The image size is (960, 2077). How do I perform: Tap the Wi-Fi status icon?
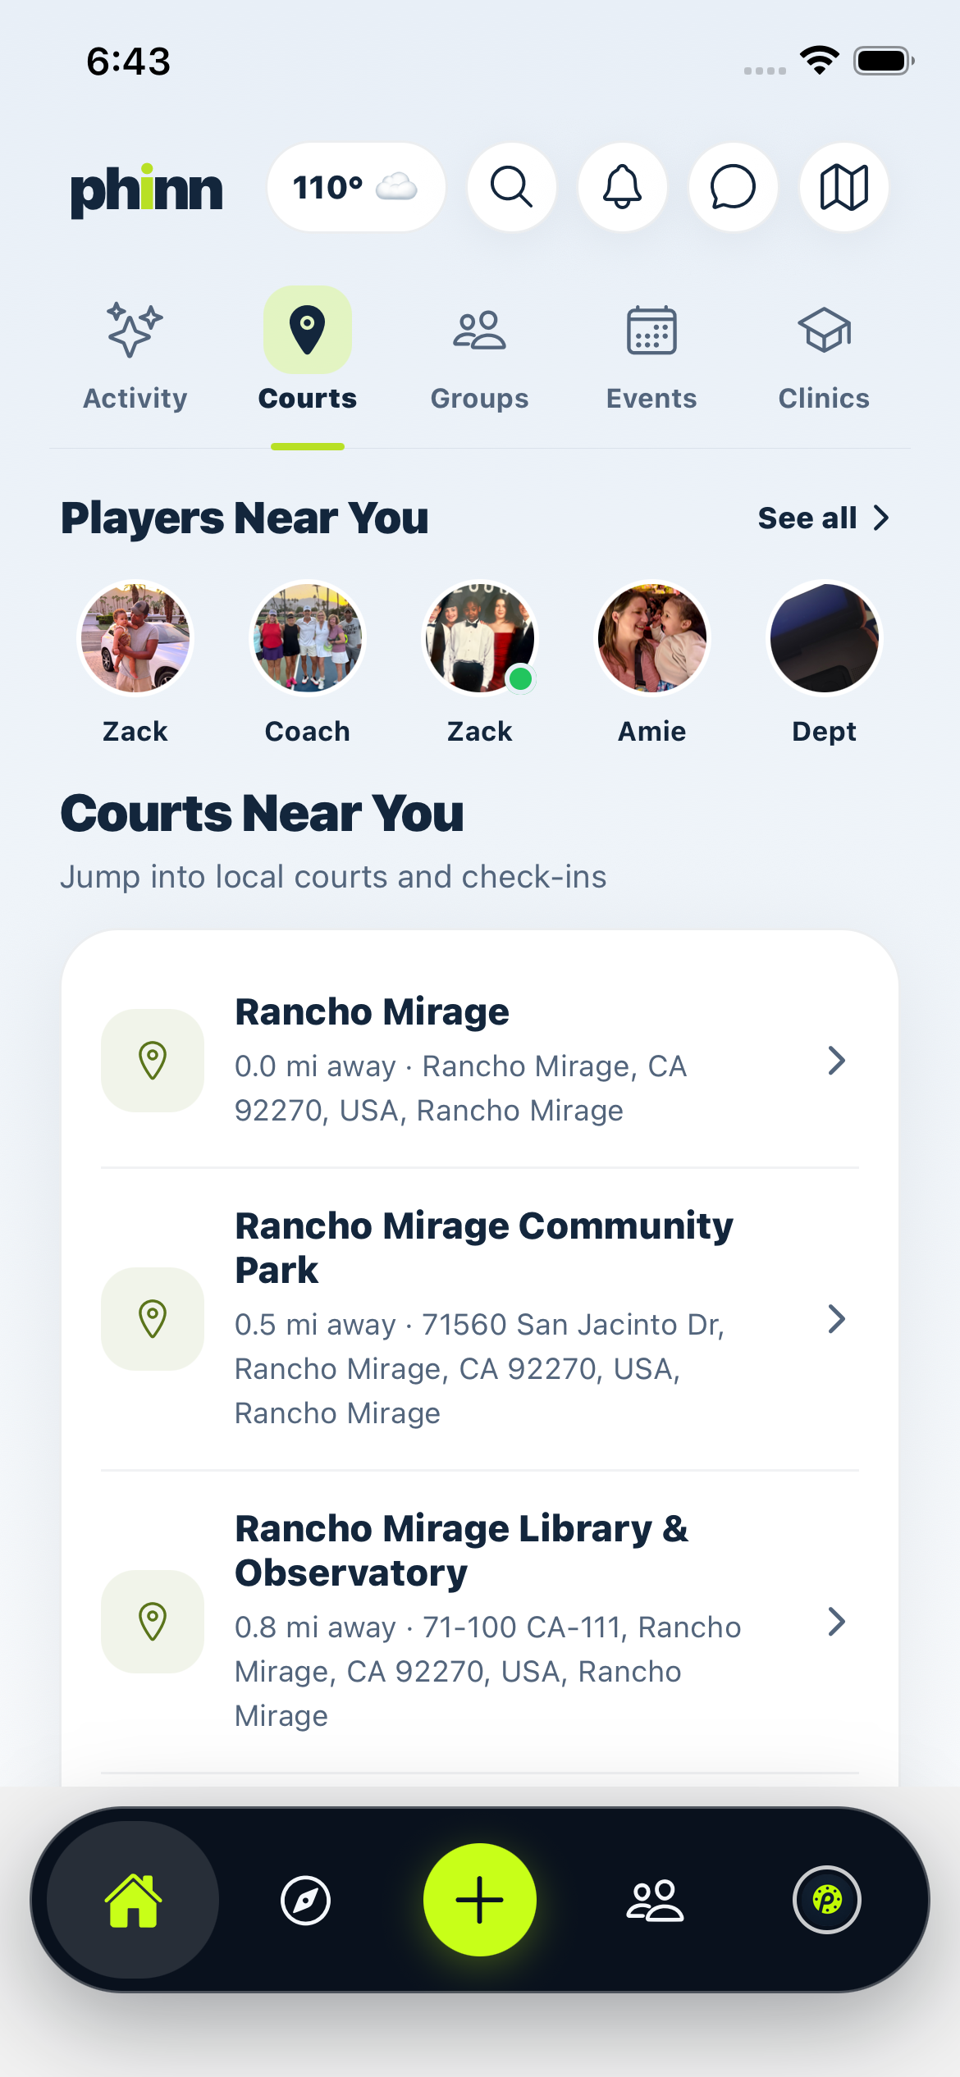[x=819, y=61]
